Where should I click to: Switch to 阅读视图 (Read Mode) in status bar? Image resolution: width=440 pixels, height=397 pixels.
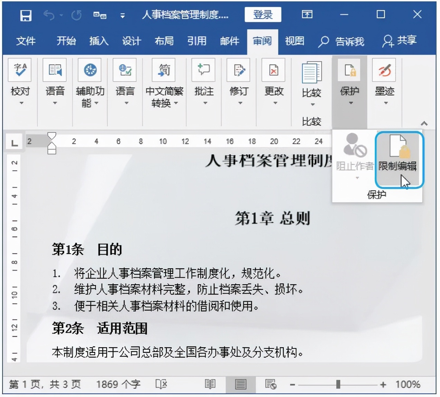coord(210,384)
